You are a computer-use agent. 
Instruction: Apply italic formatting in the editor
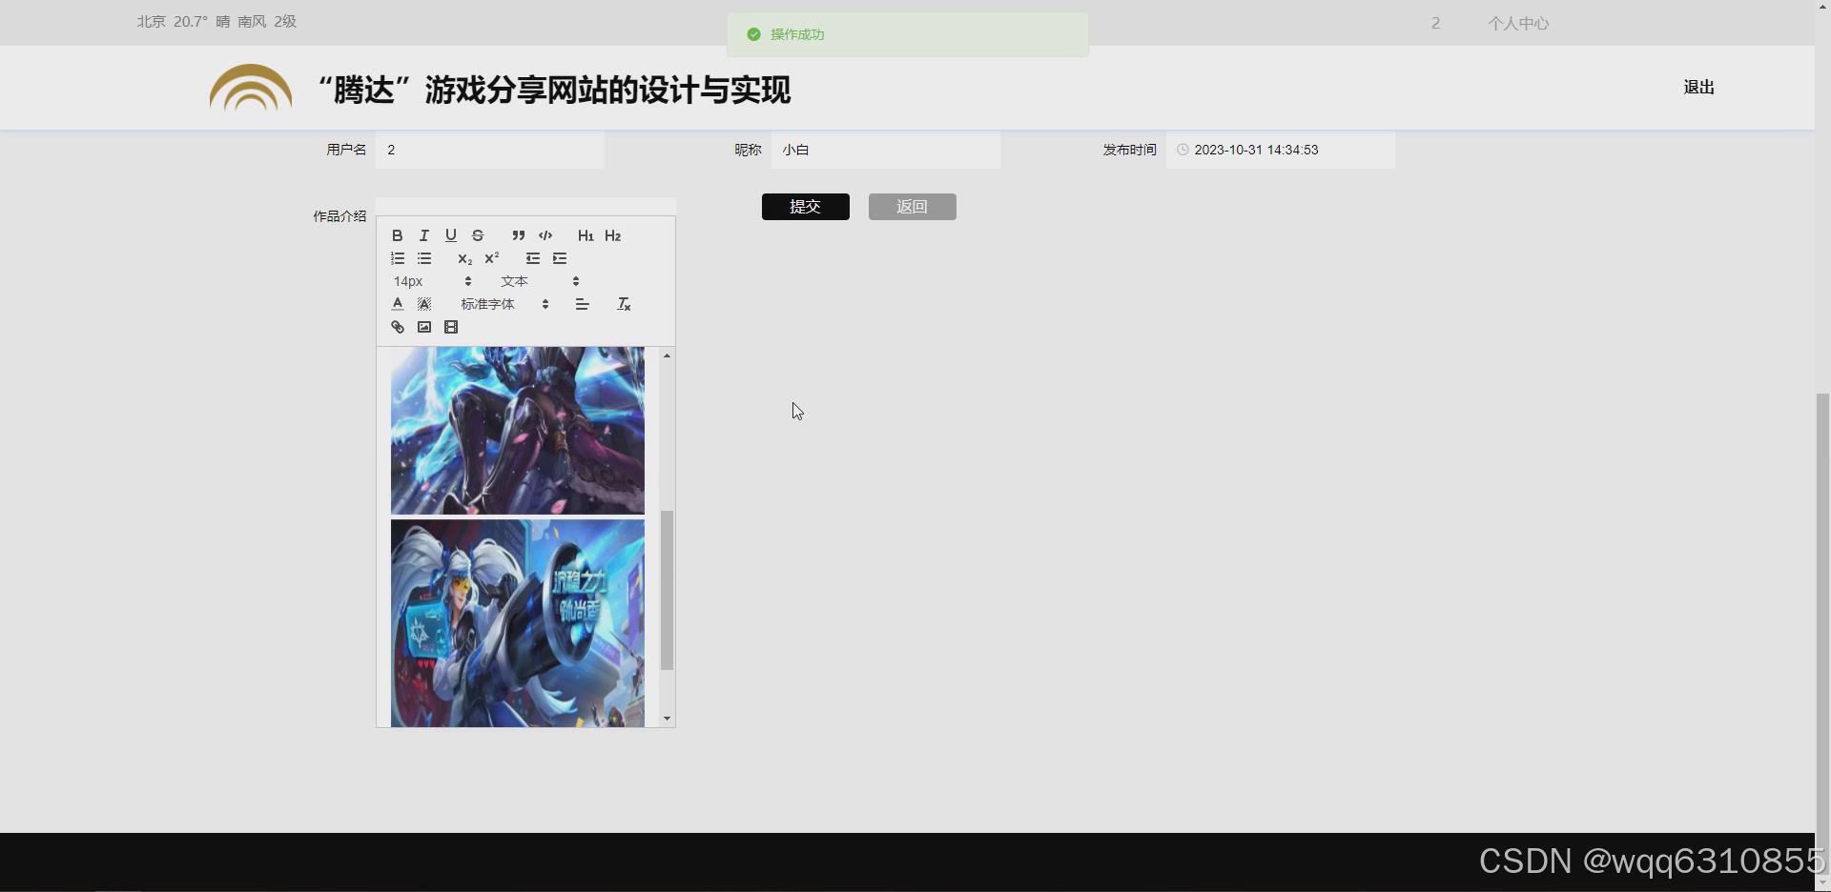coord(423,235)
